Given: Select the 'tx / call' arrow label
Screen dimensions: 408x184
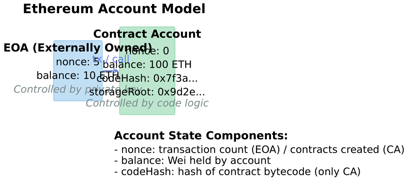Looking at the screenshot, I should click(x=111, y=59).
